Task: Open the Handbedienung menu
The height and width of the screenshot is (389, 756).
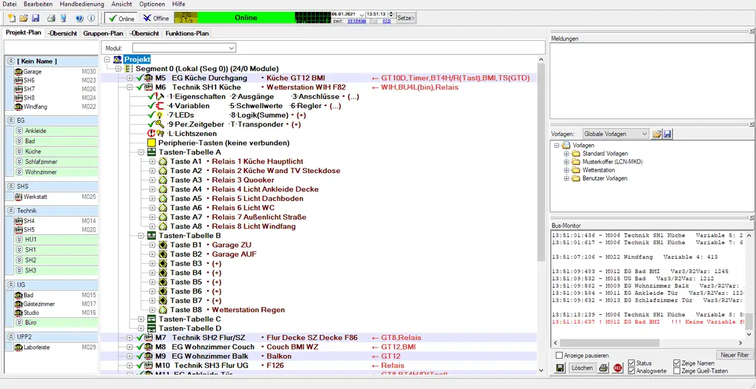Action: pos(83,4)
